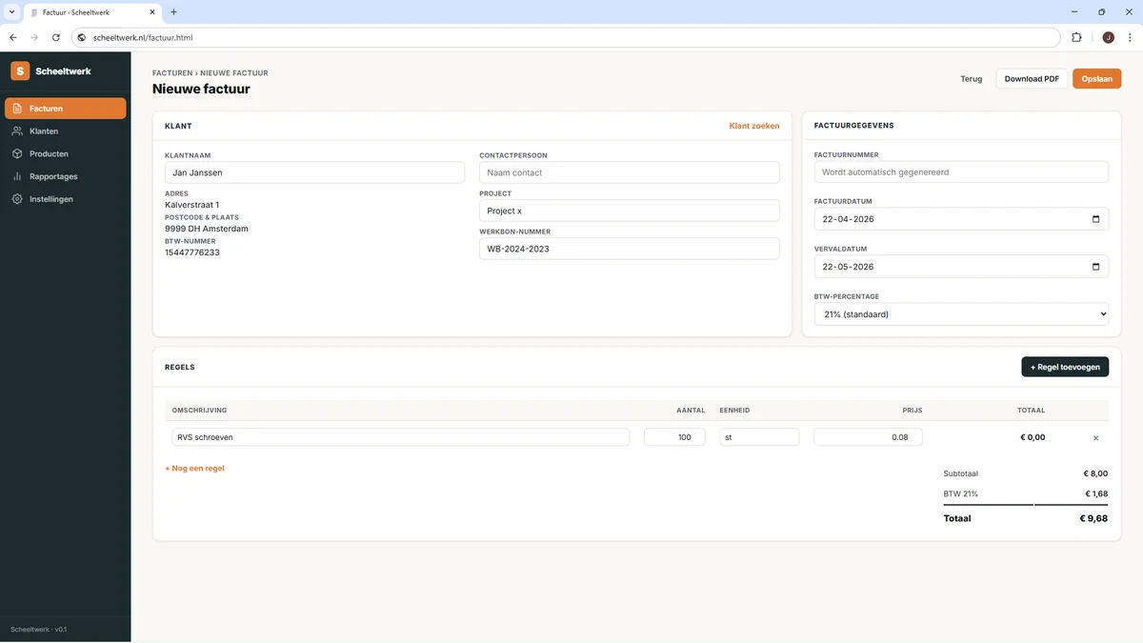Click the text 9999 DH Amsterdam
The width and height of the screenshot is (1143, 643).
click(207, 229)
